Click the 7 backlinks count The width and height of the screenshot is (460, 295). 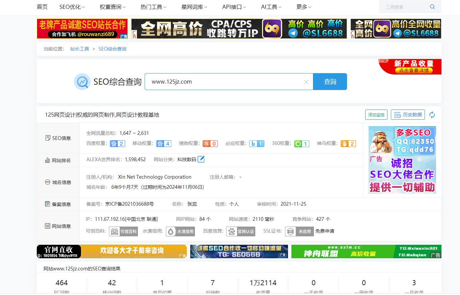[212, 283]
